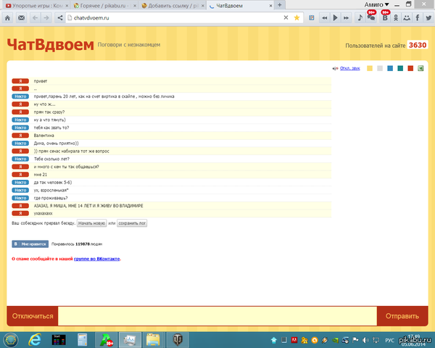
Task: Open the address bar dropdown arrow
Action: click(286, 17)
